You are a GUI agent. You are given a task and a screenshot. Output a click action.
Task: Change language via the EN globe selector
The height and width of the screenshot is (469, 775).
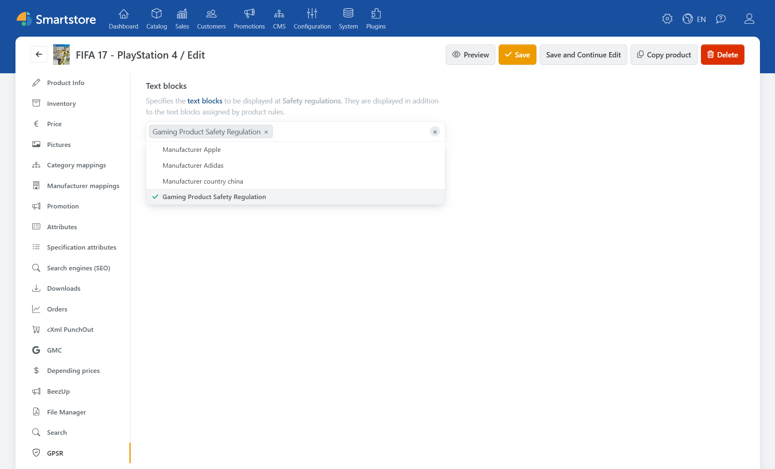tap(694, 19)
